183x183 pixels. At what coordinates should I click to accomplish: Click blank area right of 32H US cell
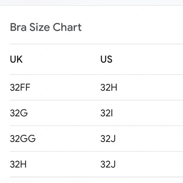(150, 87)
